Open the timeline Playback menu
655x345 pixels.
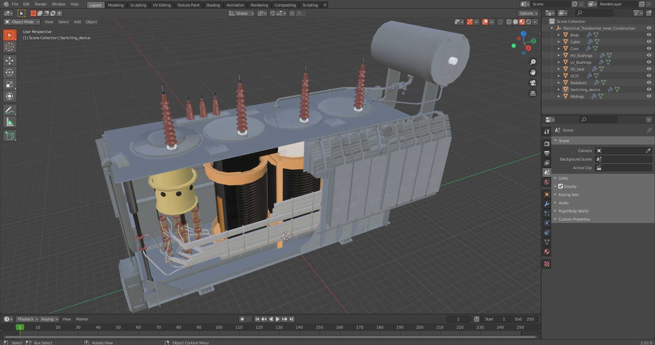tap(27, 319)
